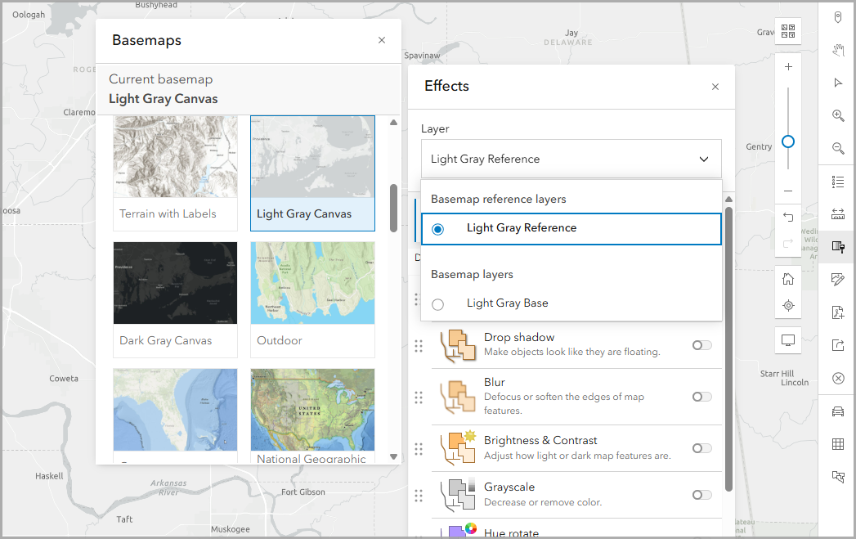856x539 pixels.
Task: Open the Tables panel
Action: click(837, 443)
